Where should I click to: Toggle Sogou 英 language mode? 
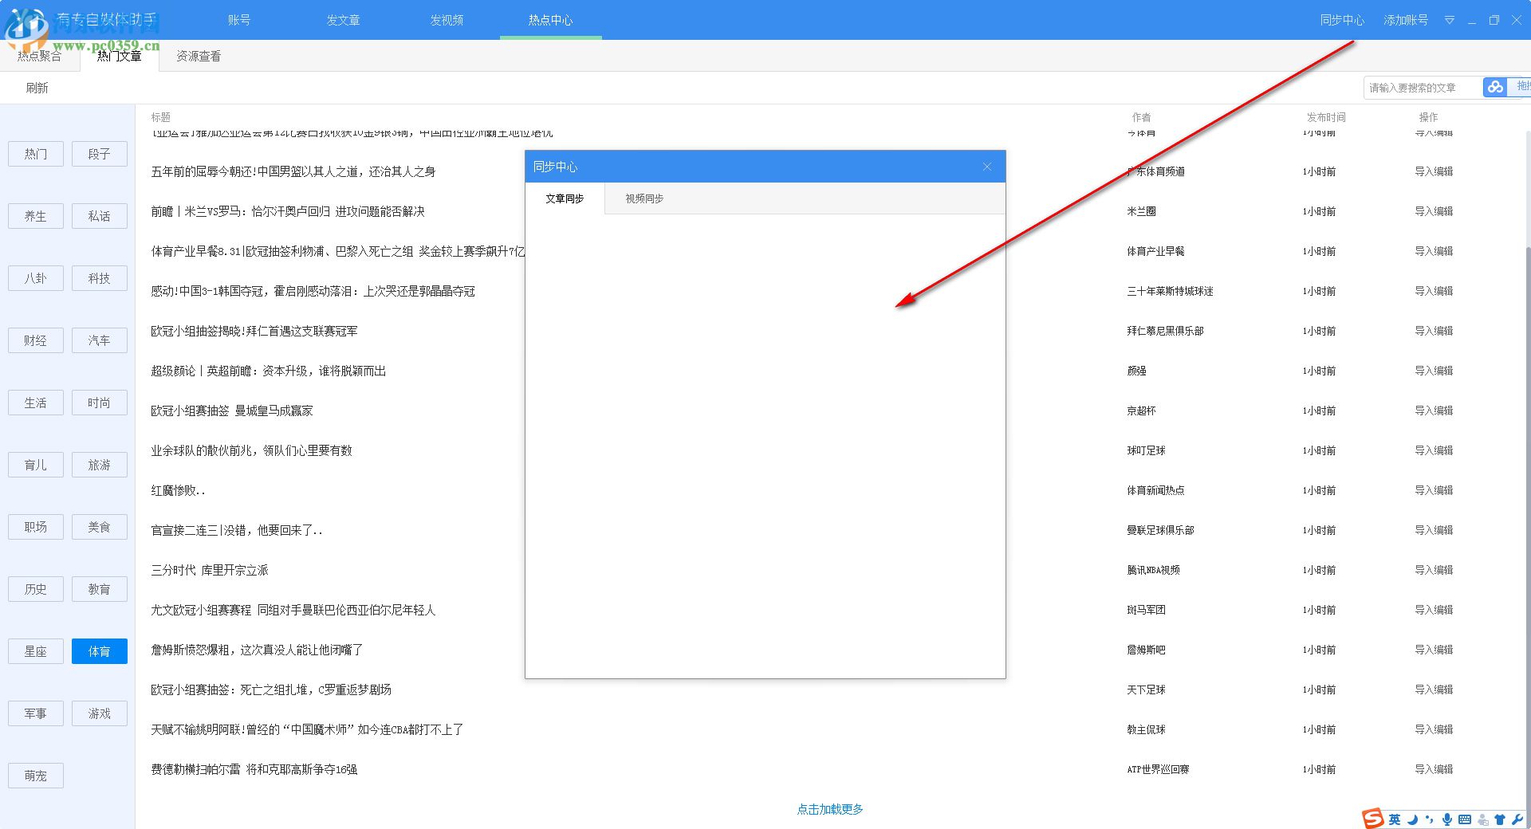click(1395, 819)
